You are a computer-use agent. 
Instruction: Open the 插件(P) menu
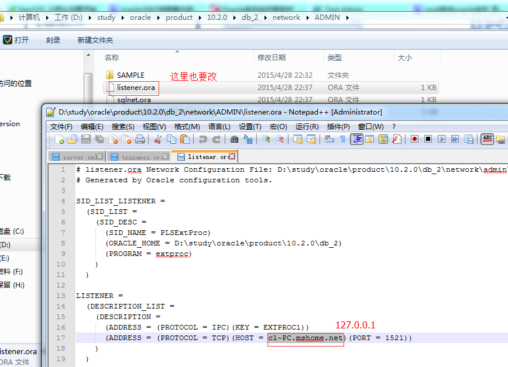tap(338, 127)
